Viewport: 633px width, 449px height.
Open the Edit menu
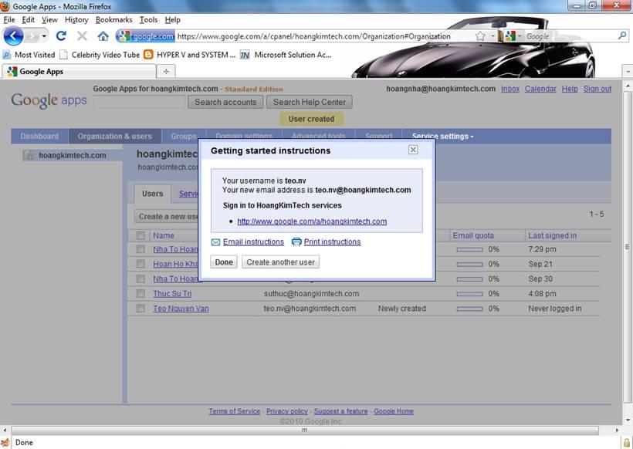[29, 20]
